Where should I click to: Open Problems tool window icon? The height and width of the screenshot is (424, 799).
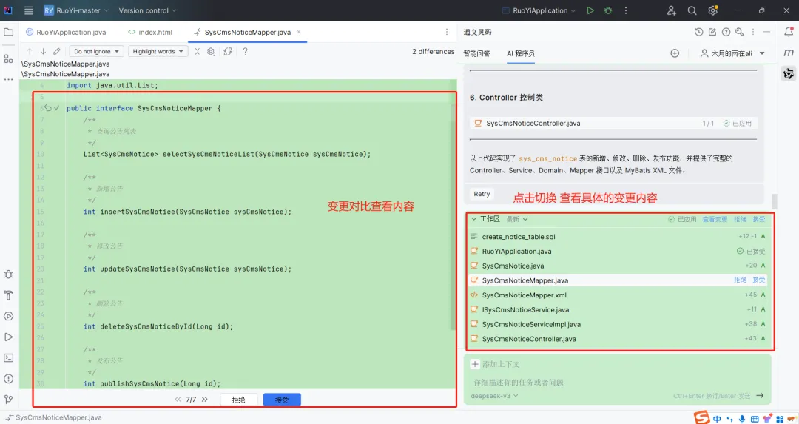pyautogui.click(x=9, y=379)
